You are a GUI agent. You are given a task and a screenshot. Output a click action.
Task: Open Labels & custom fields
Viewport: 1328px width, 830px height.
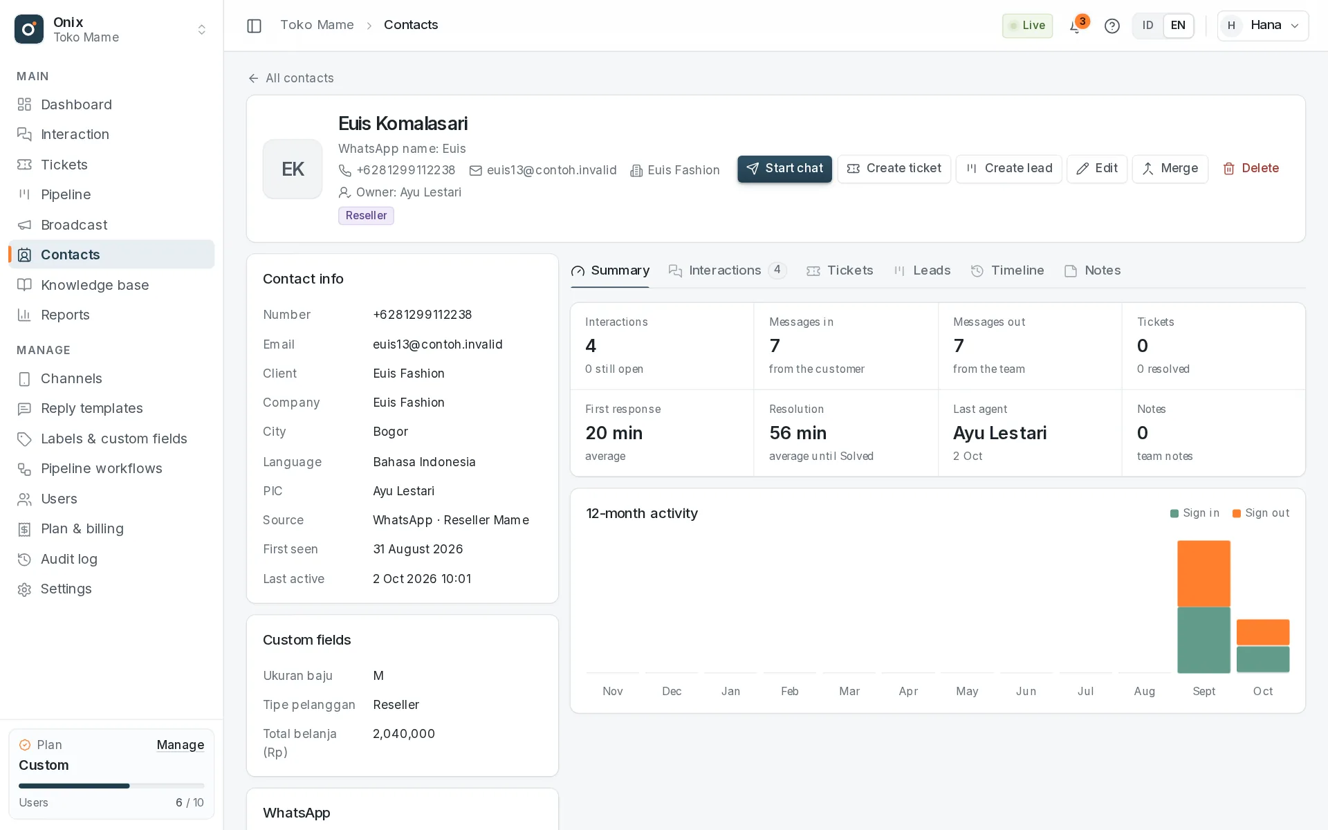coord(111,439)
